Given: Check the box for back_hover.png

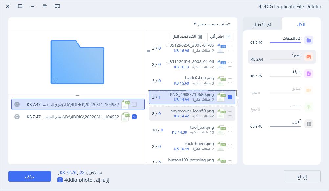Looking at the screenshot, I should (230, 146).
